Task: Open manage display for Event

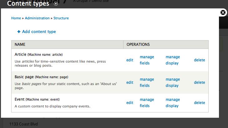Action: coord(173,103)
